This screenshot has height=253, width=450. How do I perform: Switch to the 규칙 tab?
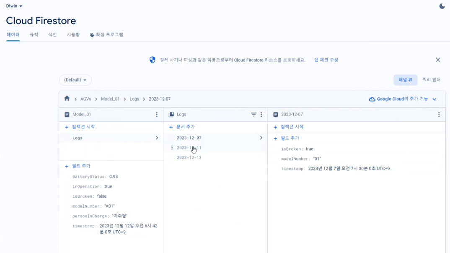[x=34, y=34]
